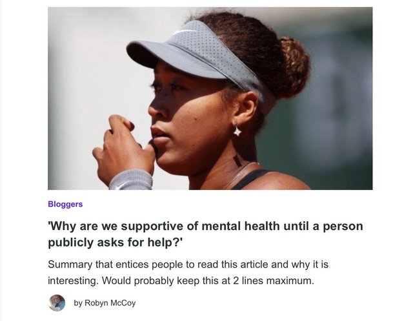Click the hair bun in photo
Viewport: 413px width, 321px height.
[294, 66]
